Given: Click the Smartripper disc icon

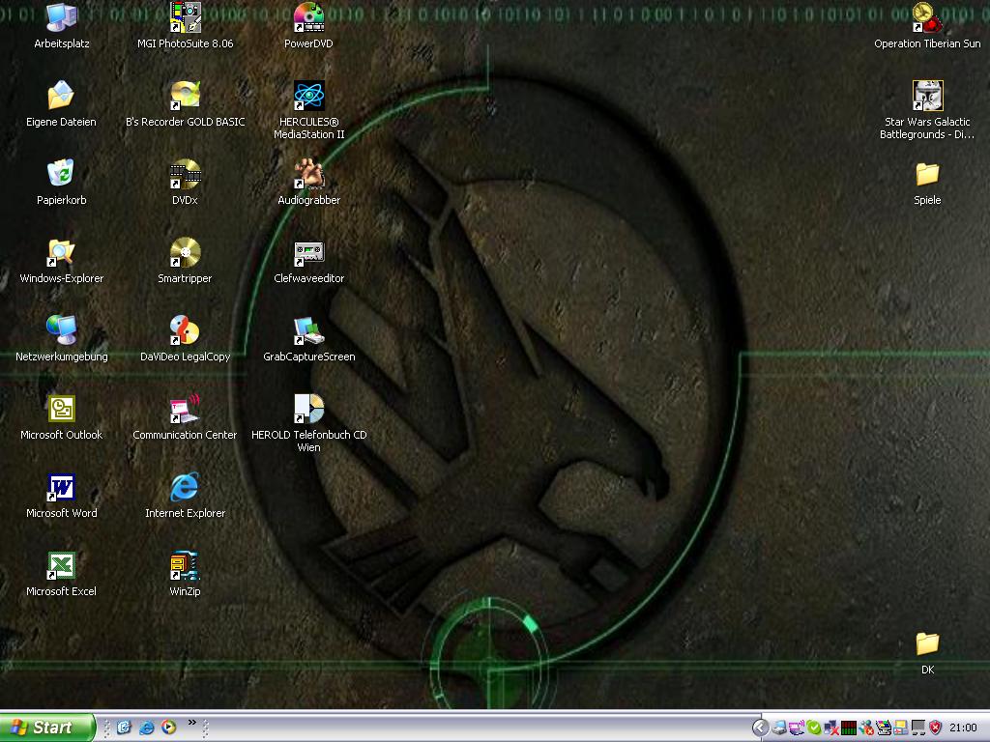Looking at the screenshot, I should [185, 252].
